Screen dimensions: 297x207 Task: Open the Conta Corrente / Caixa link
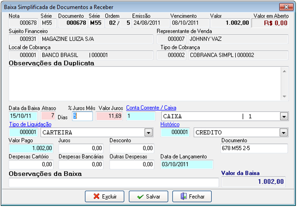[151, 108]
